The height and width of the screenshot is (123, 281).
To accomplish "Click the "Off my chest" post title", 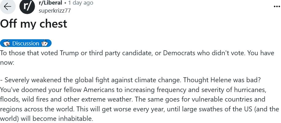I will tap(33, 24).
